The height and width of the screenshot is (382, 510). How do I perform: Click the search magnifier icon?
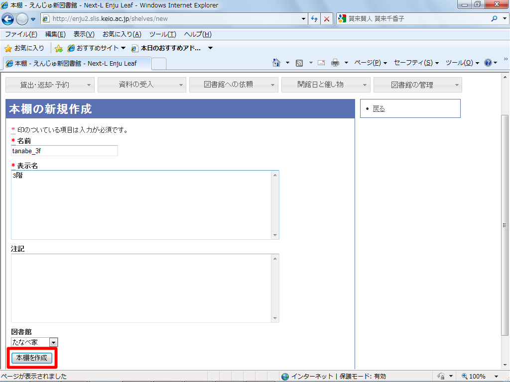coord(494,19)
